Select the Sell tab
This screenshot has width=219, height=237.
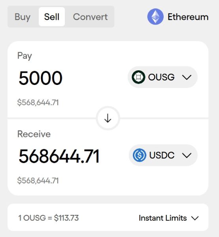click(52, 17)
